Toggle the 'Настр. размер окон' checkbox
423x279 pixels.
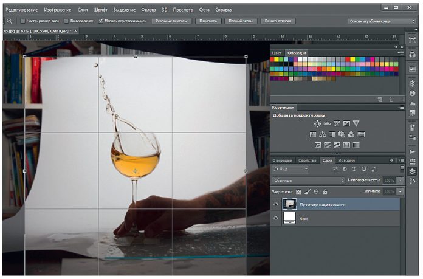(22, 21)
